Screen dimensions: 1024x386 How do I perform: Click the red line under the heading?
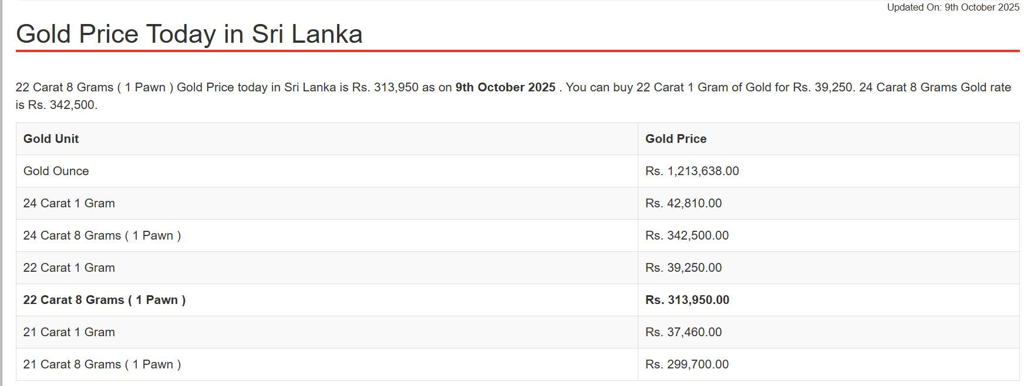point(517,51)
